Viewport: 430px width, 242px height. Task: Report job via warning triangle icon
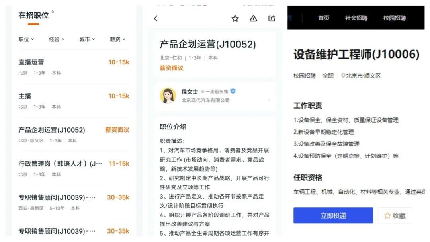click(x=253, y=18)
